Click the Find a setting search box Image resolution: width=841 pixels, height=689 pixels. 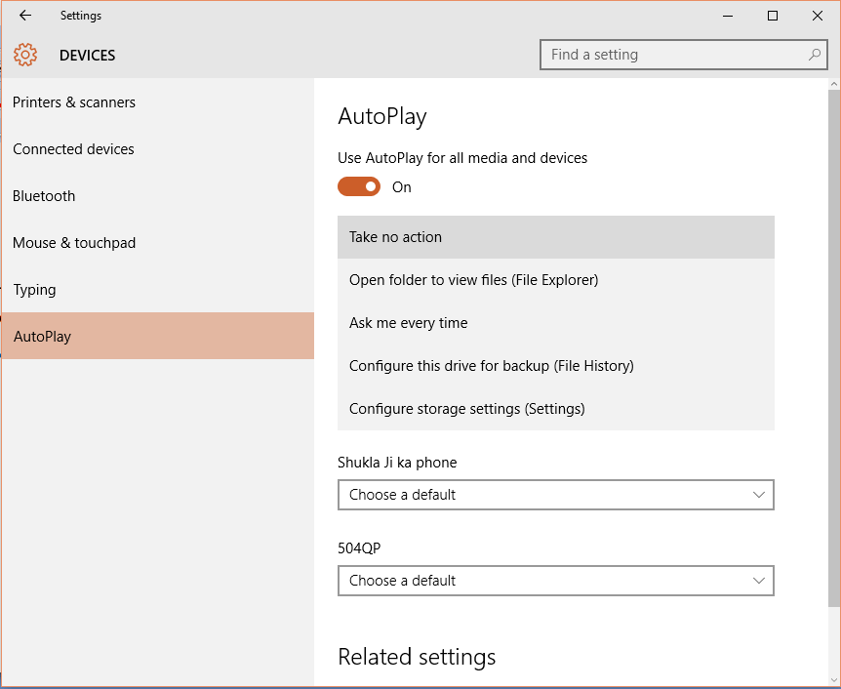pos(673,55)
